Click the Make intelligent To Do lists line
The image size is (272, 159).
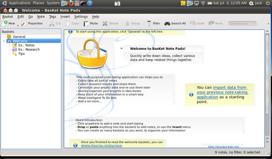(x=96, y=98)
